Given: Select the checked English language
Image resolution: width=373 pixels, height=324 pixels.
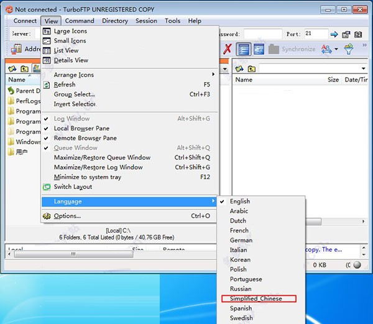Looking at the screenshot, I should point(261,201).
